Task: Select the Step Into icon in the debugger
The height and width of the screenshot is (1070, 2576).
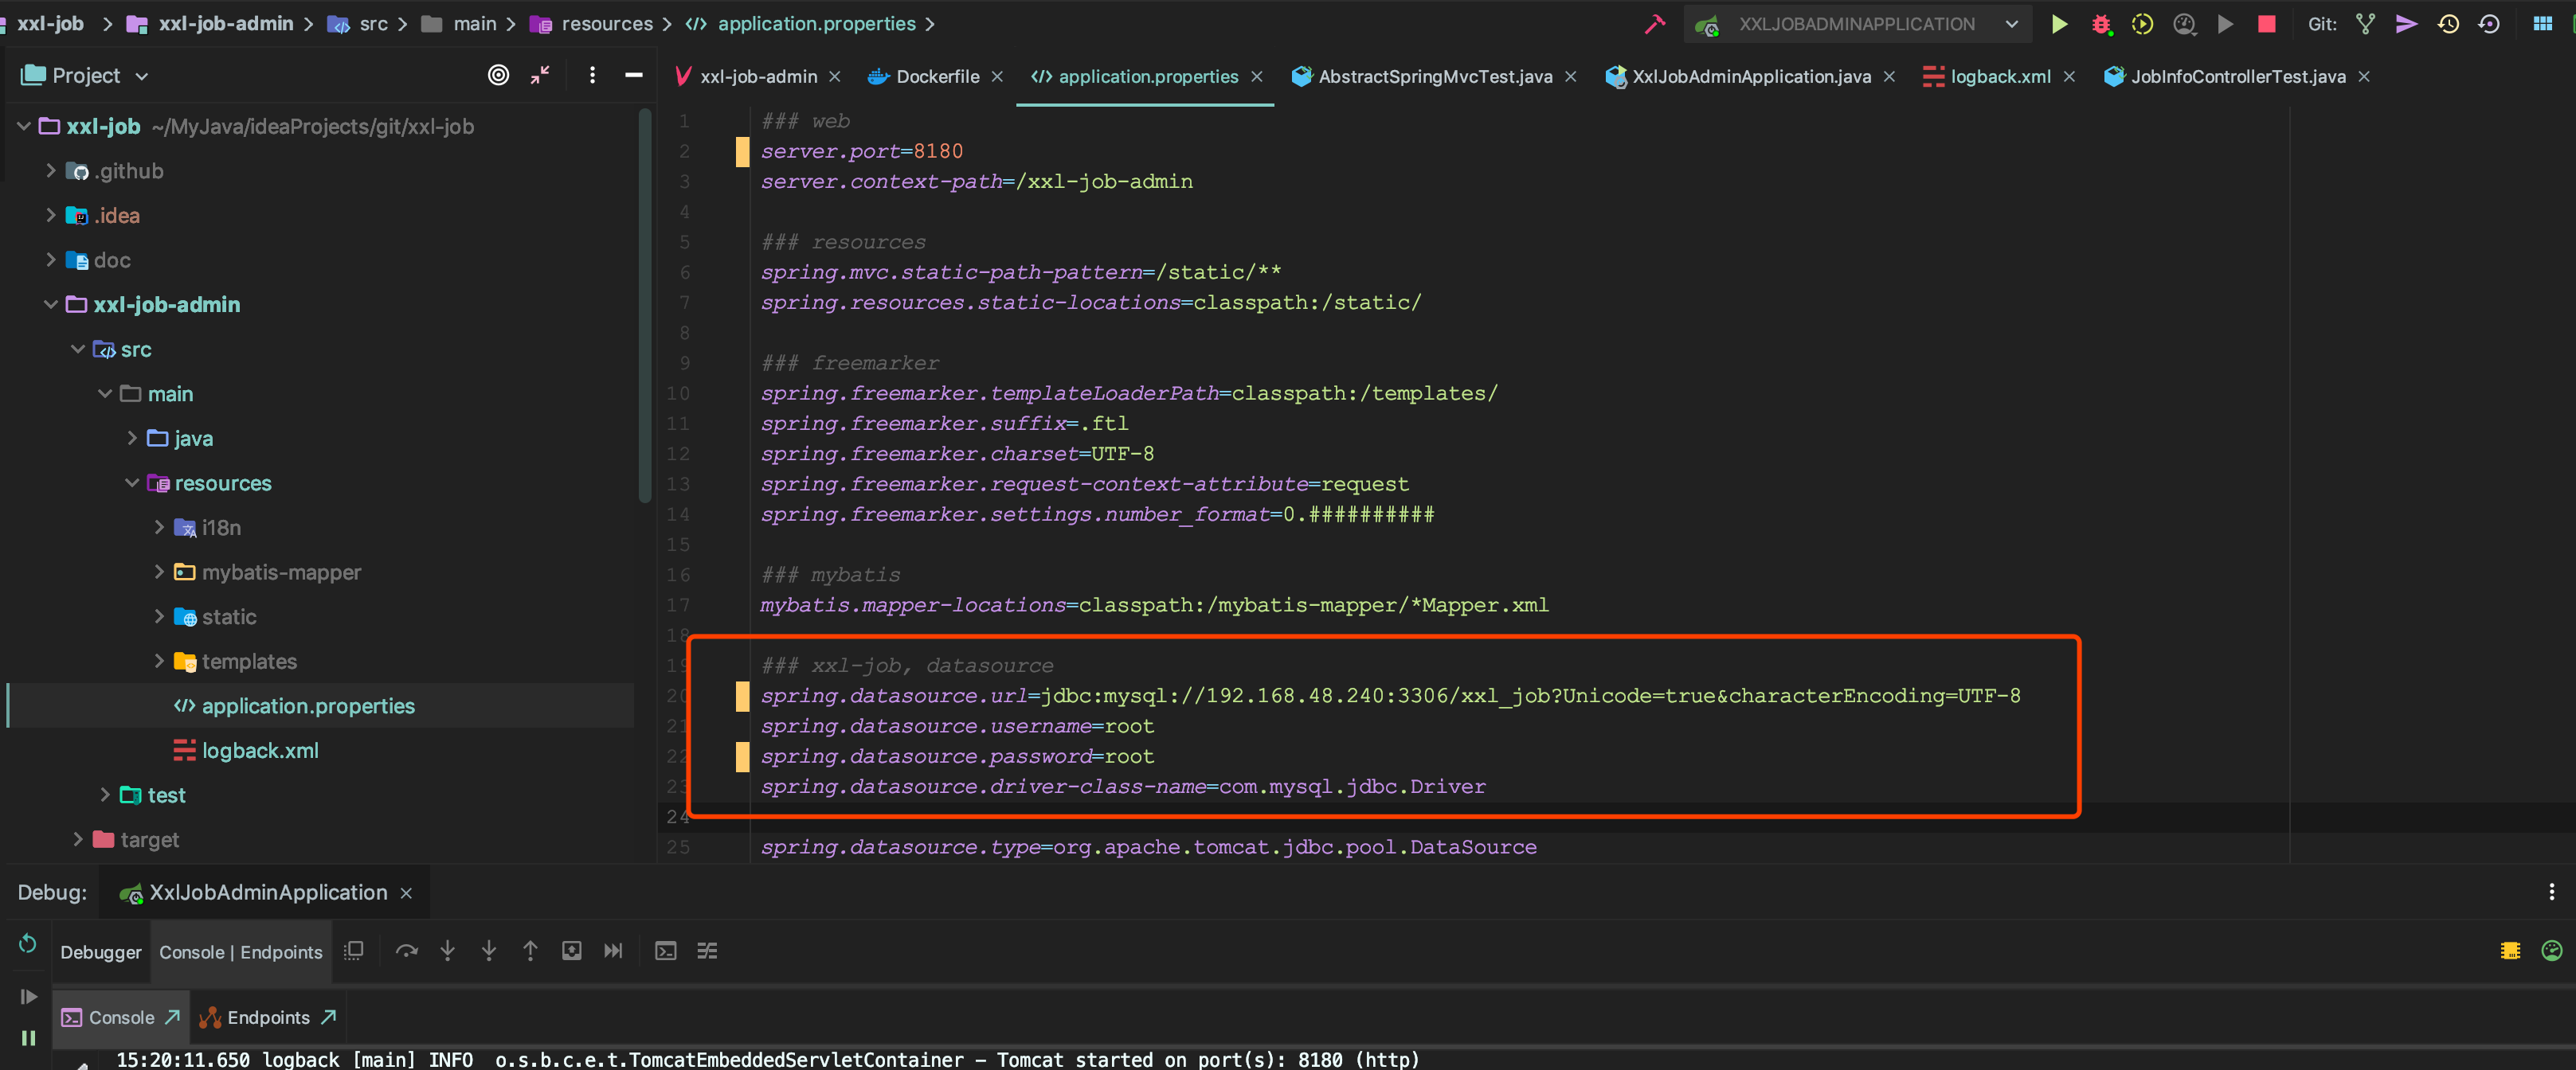Action: pyautogui.click(x=447, y=951)
